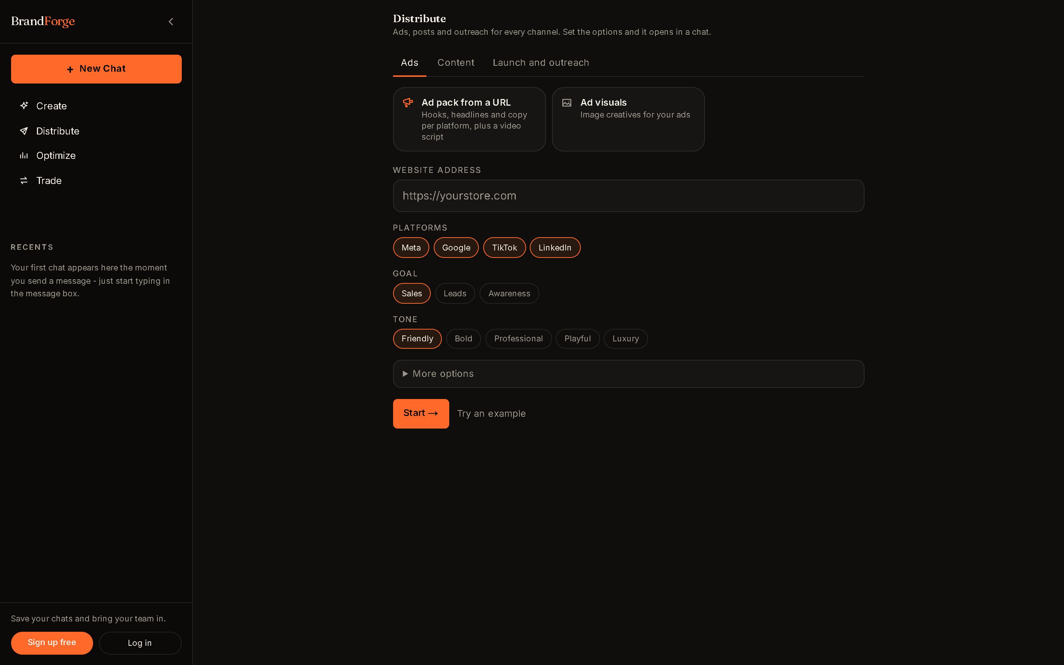
Task: Collapse the sidebar with the chevron icon
Action: 171,21
